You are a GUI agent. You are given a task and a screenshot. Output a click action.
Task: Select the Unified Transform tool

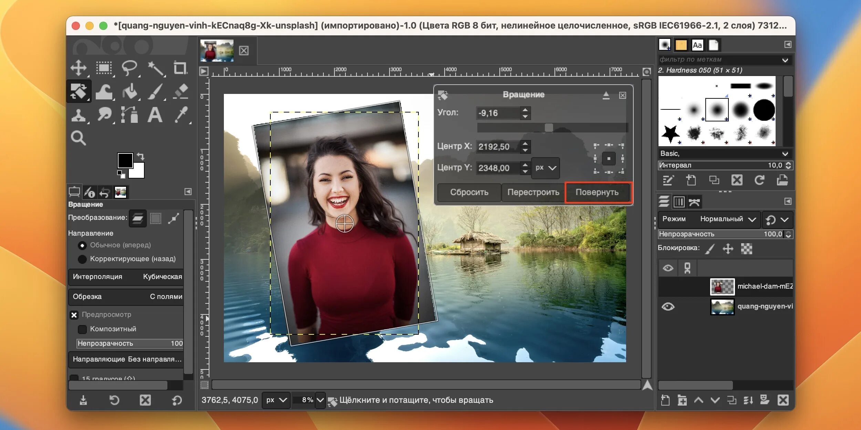pyautogui.click(x=79, y=91)
